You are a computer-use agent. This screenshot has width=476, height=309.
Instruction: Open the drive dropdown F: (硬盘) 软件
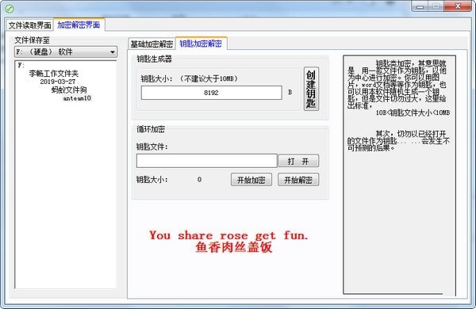coord(66,51)
